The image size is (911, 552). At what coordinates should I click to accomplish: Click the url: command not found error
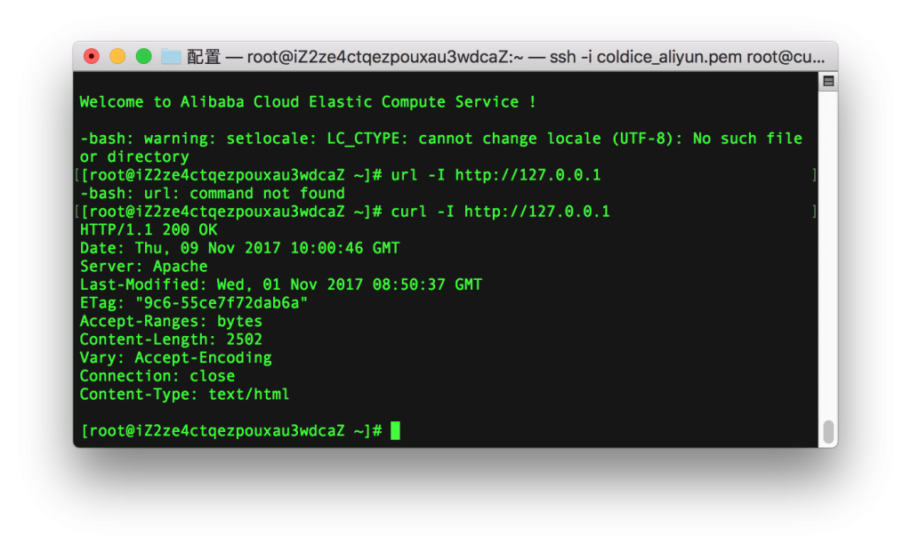(210, 193)
